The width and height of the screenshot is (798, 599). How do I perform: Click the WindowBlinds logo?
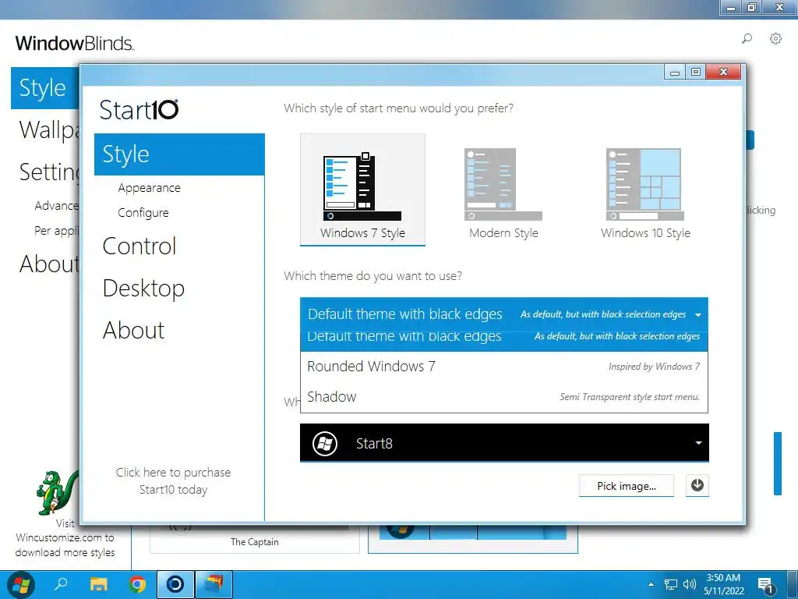74,44
